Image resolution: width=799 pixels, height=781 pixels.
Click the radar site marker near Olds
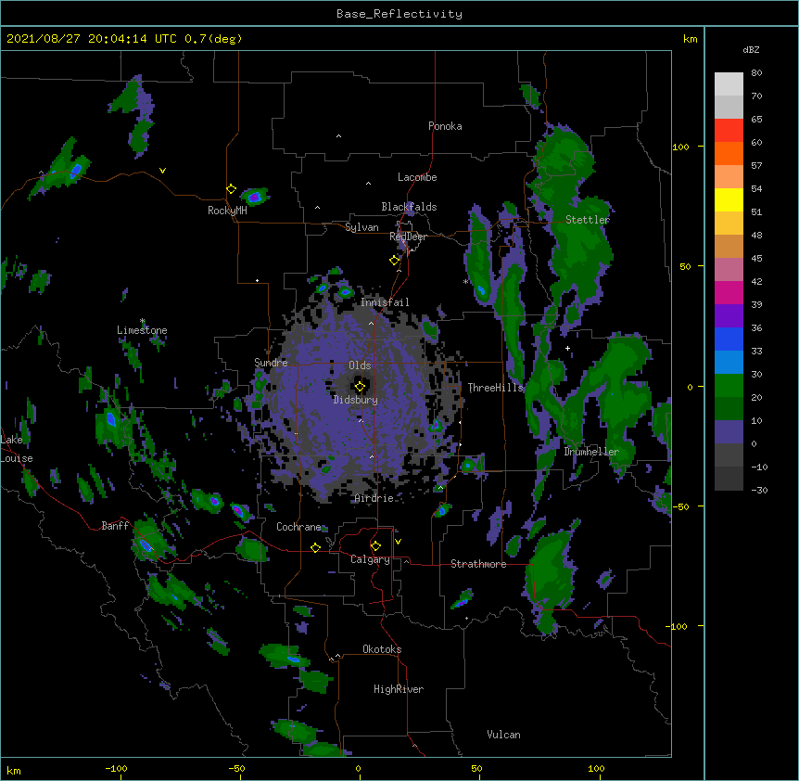point(360,387)
